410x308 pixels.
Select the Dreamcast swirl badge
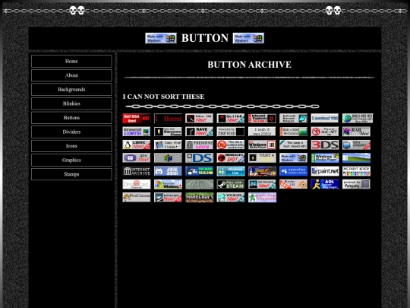click(x=137, y=184)
